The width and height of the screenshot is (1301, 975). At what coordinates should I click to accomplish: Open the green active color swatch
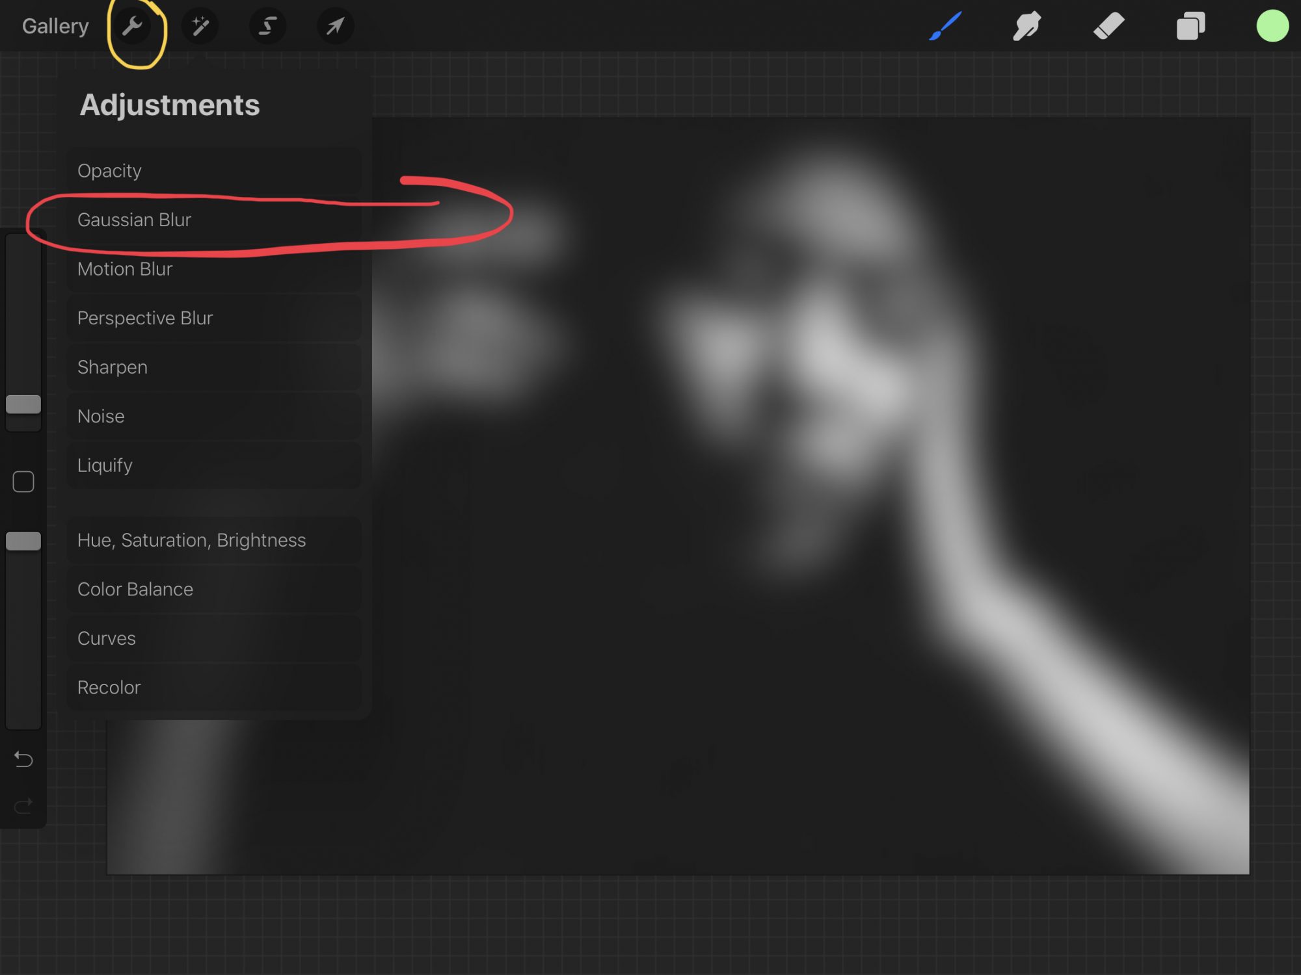(x=1272, y=27)
